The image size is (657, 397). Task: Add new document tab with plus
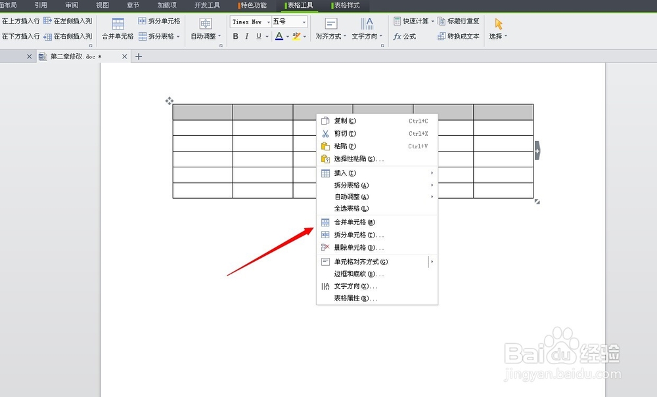[139, 56]
